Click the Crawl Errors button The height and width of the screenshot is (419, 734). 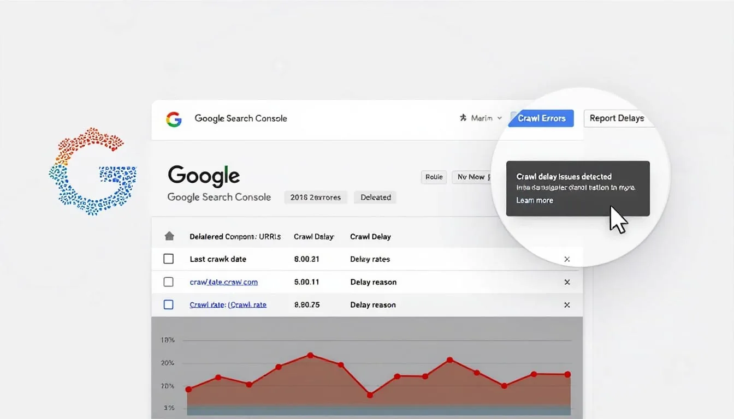click(x=541, y=118)
